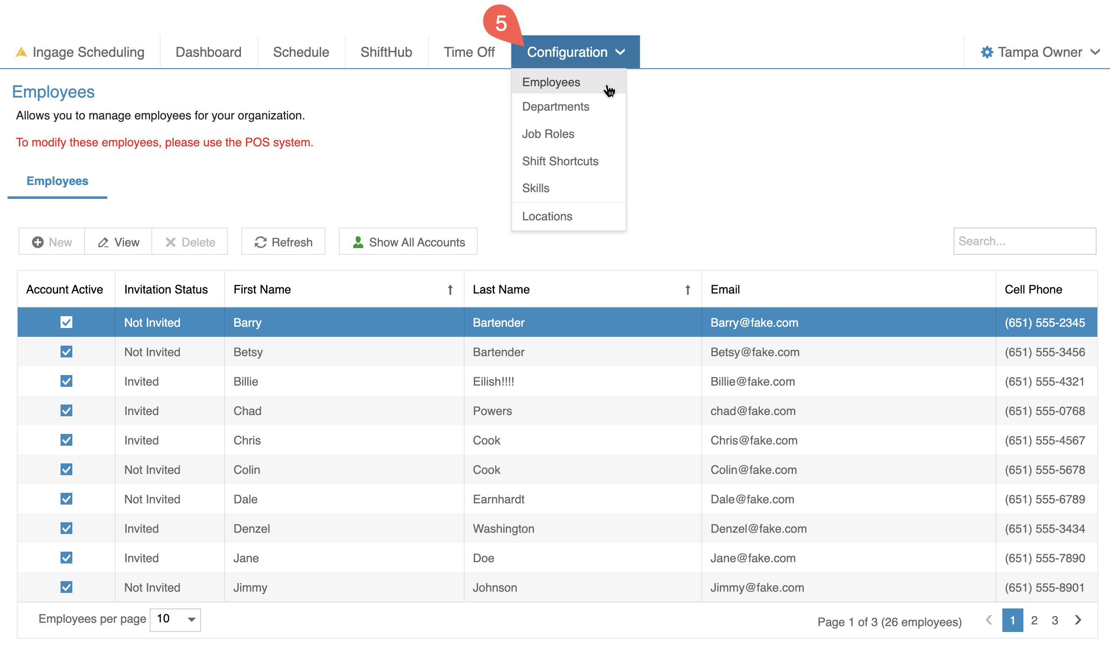This screenshot has width=1110, height=661.
Task: Go to next page arrow
Action: [1078, 619]
